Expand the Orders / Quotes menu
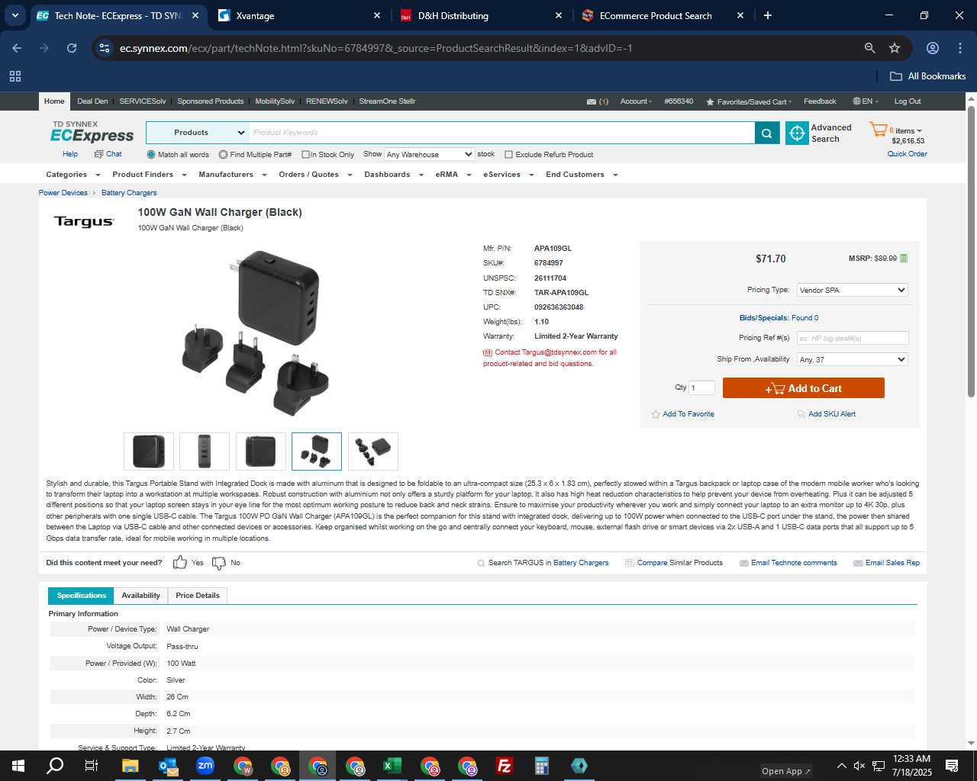Screen dimensions: 977x781 click(315, 175)
